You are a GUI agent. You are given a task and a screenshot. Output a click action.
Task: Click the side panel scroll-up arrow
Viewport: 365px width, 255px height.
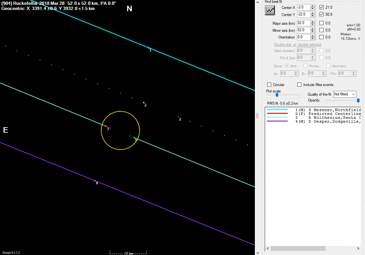(257, 2)
